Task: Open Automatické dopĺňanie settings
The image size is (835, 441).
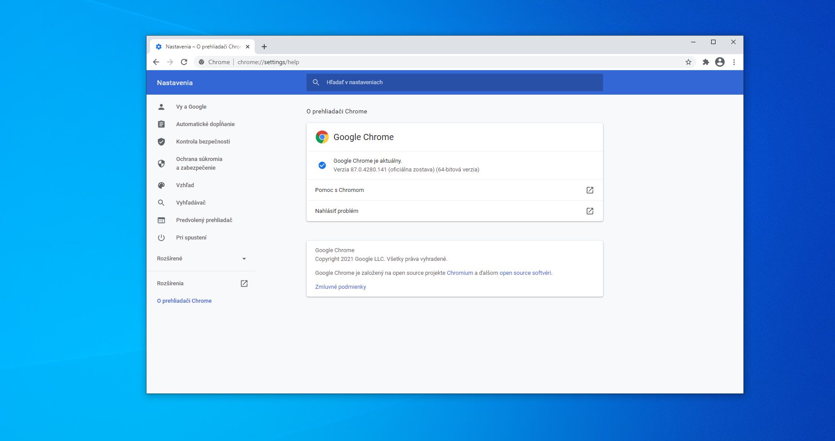Action: [205, 124]
